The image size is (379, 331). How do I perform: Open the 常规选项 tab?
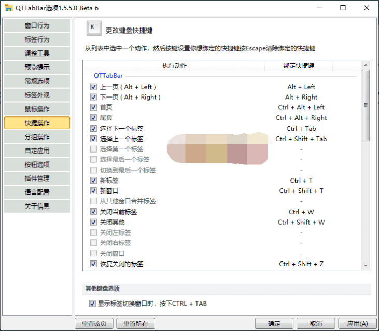pos(37,81)
